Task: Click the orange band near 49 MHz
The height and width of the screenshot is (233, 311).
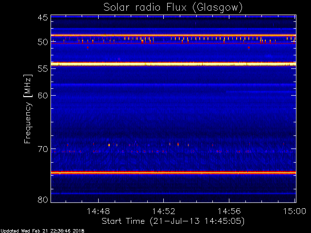Action: [x=173, y=35]
